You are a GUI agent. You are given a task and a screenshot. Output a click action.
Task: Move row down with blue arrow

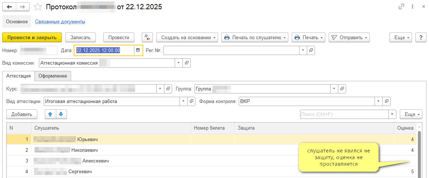pos(61,114)
